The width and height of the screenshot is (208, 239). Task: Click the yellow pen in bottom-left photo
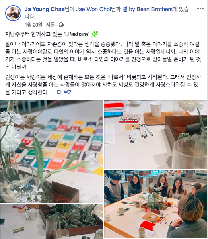19,229
